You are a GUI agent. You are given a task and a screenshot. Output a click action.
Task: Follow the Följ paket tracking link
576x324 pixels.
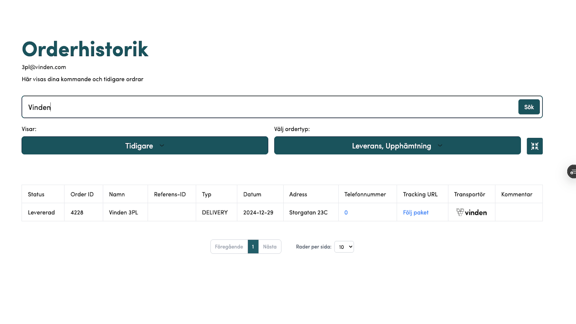click(416, 212)
